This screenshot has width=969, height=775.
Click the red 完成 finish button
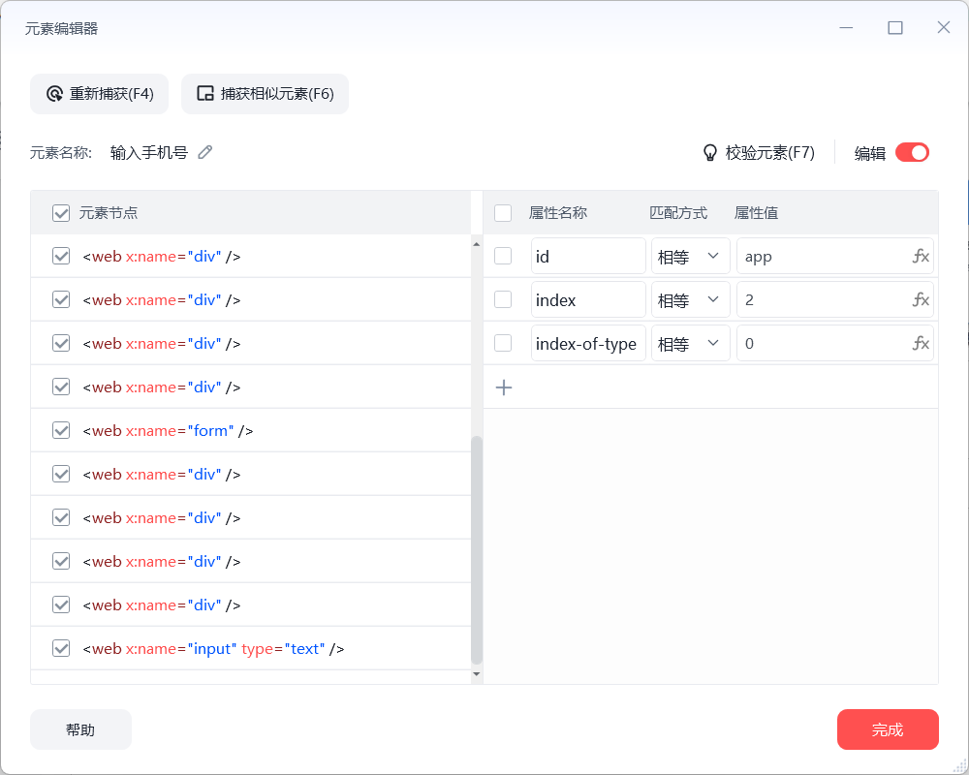point(888,729)
